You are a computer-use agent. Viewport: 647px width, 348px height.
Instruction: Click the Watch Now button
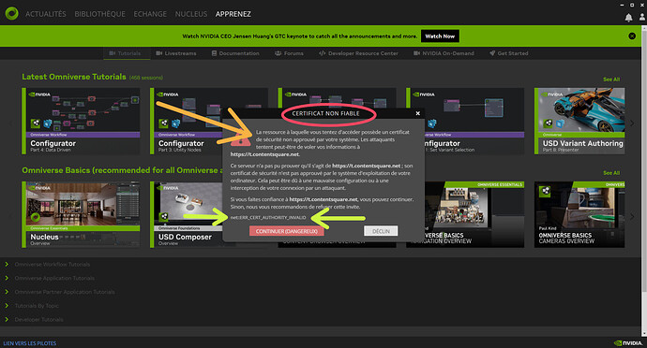tap(440, 36)
